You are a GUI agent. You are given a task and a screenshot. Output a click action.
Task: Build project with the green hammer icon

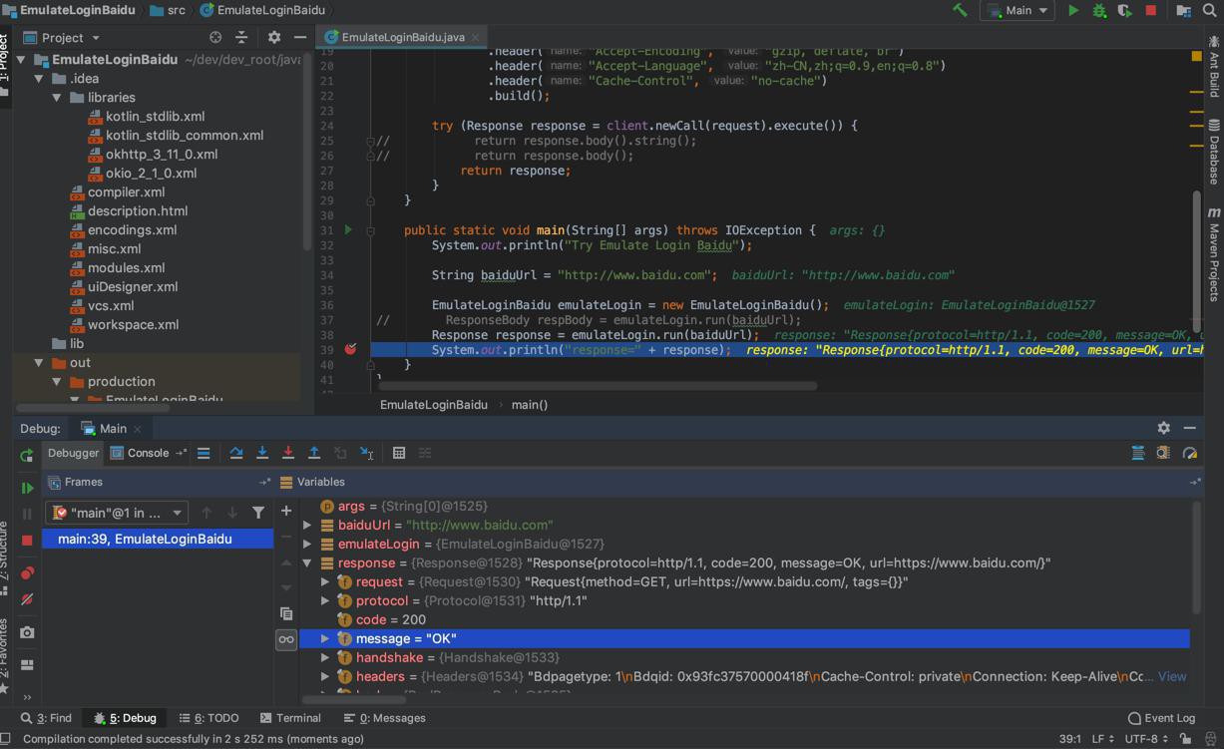pyautogui.click(x=960, y=10)
